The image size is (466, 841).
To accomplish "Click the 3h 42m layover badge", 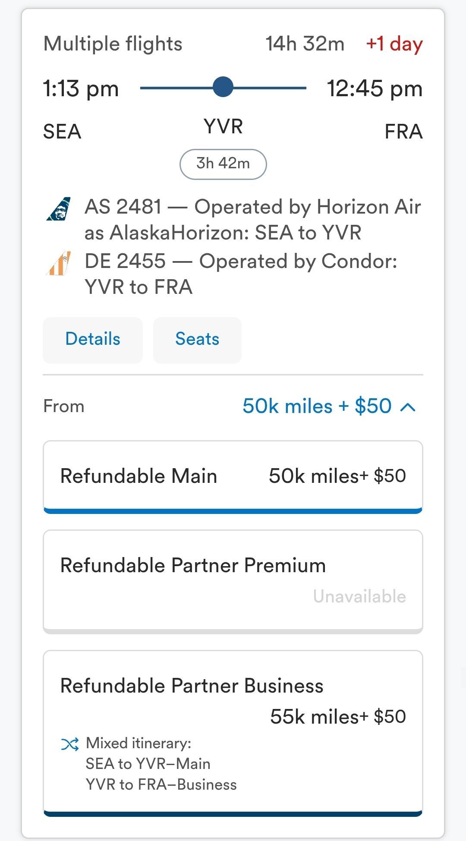I will point(223,164).
